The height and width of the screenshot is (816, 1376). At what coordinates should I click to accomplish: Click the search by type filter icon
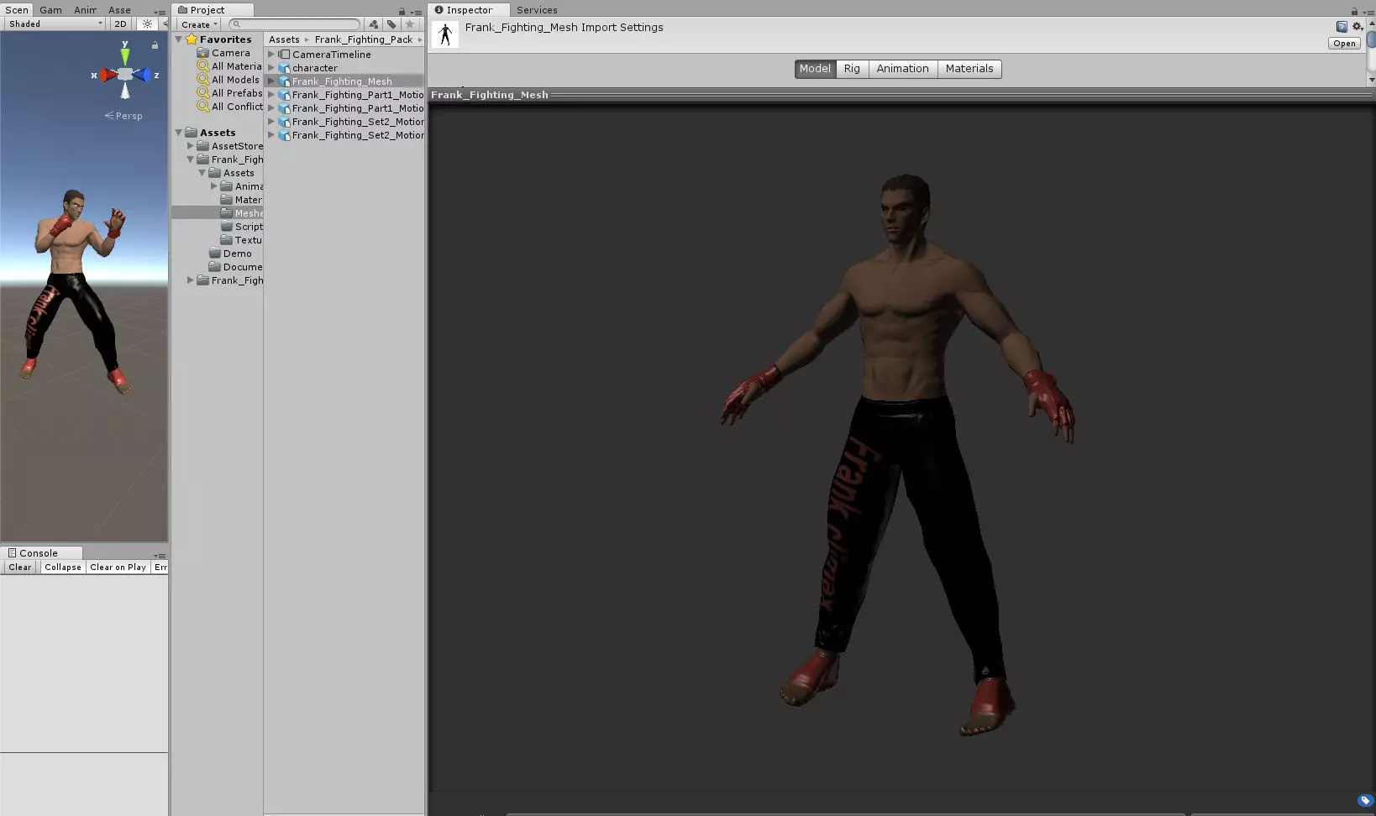(x=374, y=24)
